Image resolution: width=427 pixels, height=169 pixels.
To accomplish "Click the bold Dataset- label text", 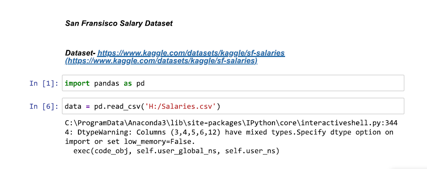I will (80, 53).
